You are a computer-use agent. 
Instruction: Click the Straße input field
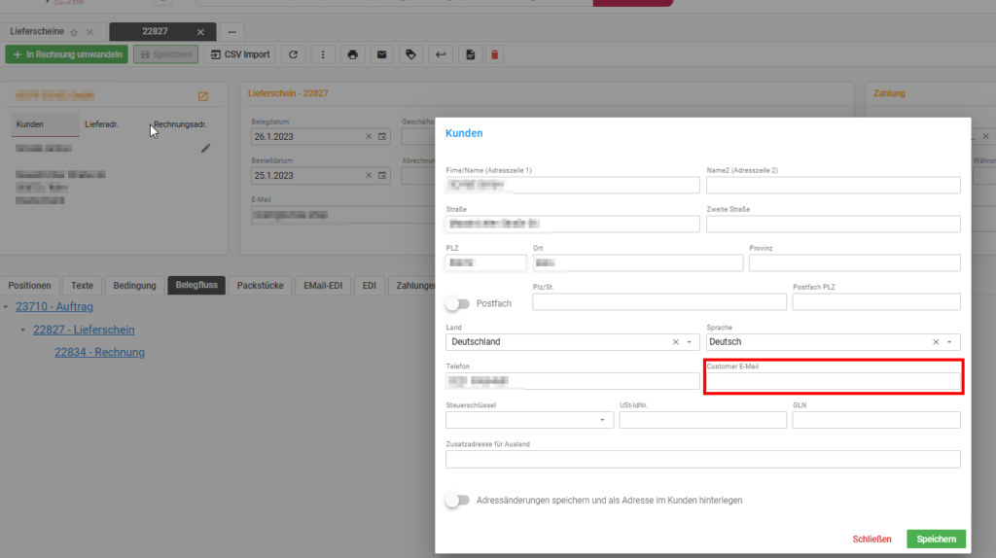tap(572, 224)
